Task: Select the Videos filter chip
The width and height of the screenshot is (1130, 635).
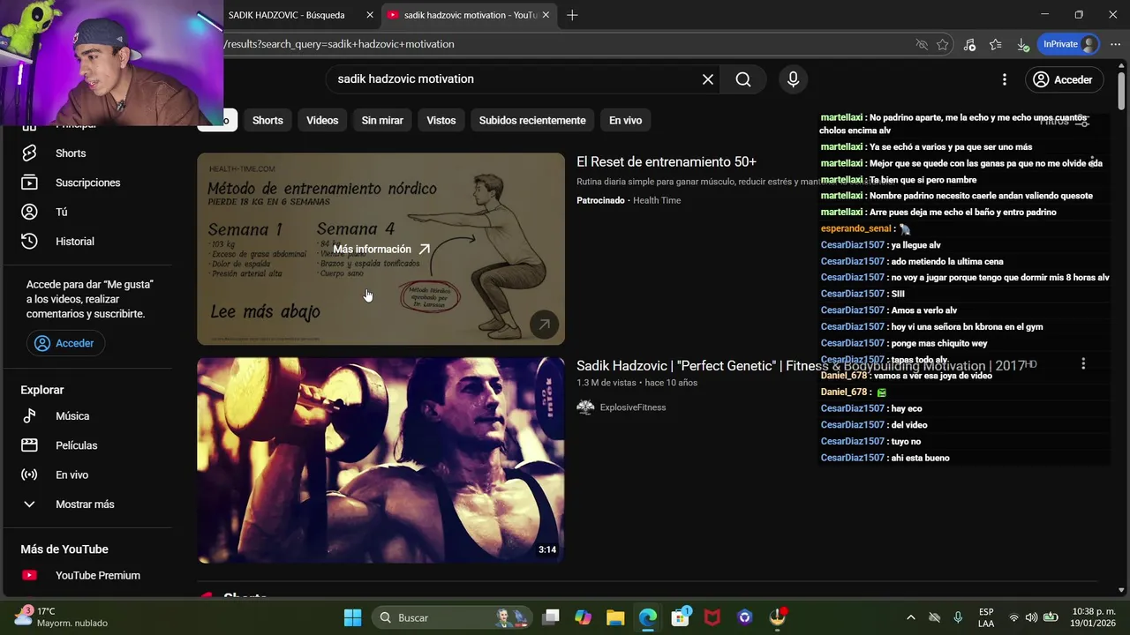Action: click(322, 120)
